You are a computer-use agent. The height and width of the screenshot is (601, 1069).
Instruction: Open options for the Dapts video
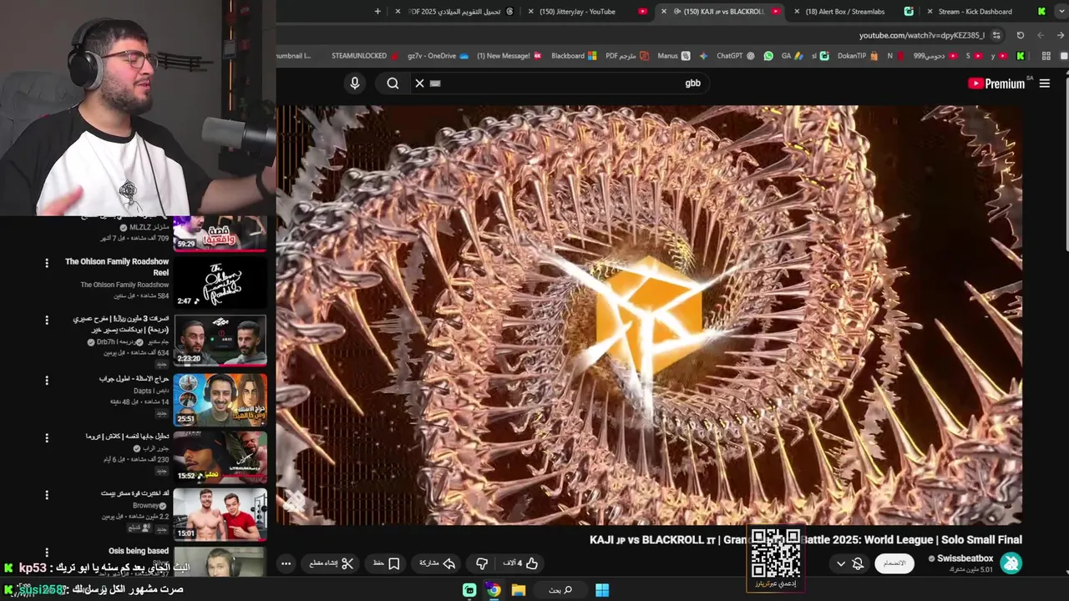point(47,380)
